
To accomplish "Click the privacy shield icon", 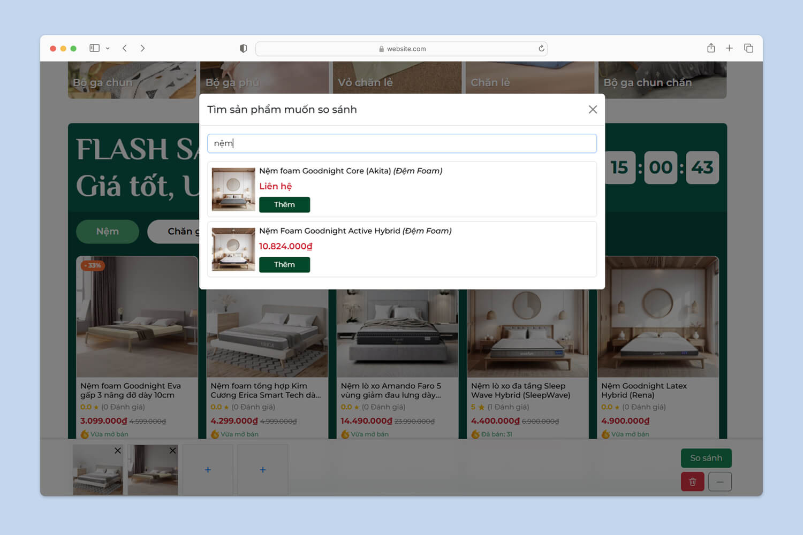I will click(244, 49).
